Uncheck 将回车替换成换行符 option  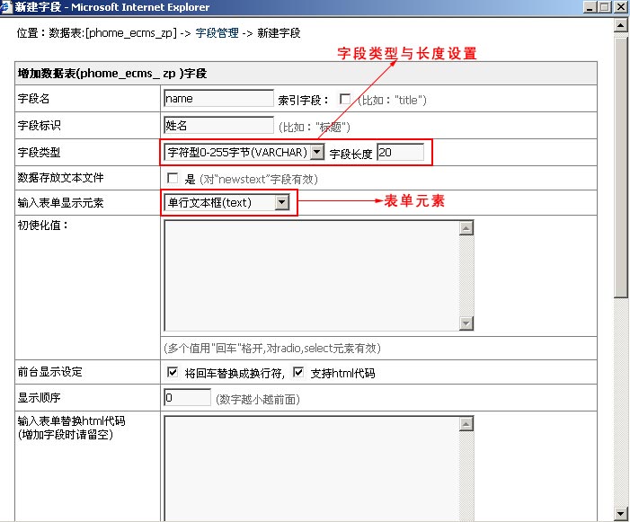point(173,373)
